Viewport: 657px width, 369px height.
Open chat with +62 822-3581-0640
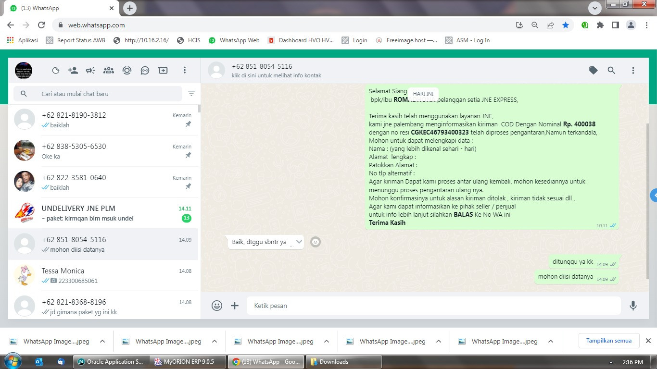pos(103,182)
